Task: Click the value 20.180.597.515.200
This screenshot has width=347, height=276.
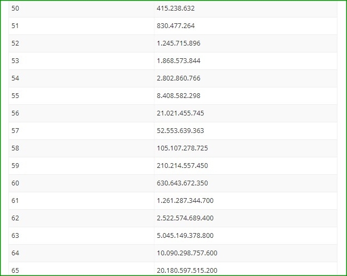Action: tap(187, 271)
